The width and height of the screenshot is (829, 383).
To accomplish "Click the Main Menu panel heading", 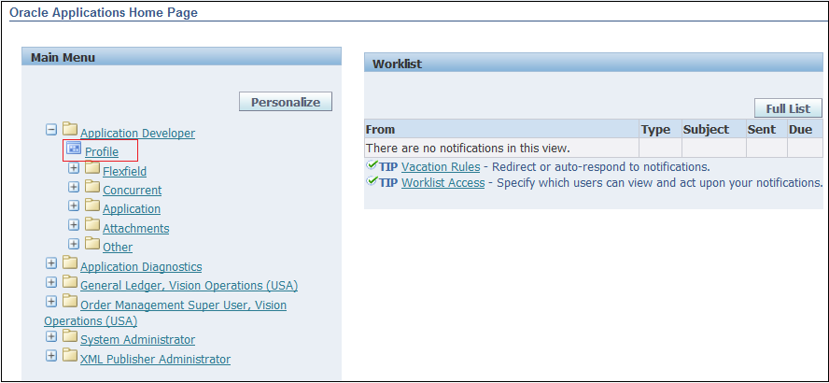I will point(63,57).
